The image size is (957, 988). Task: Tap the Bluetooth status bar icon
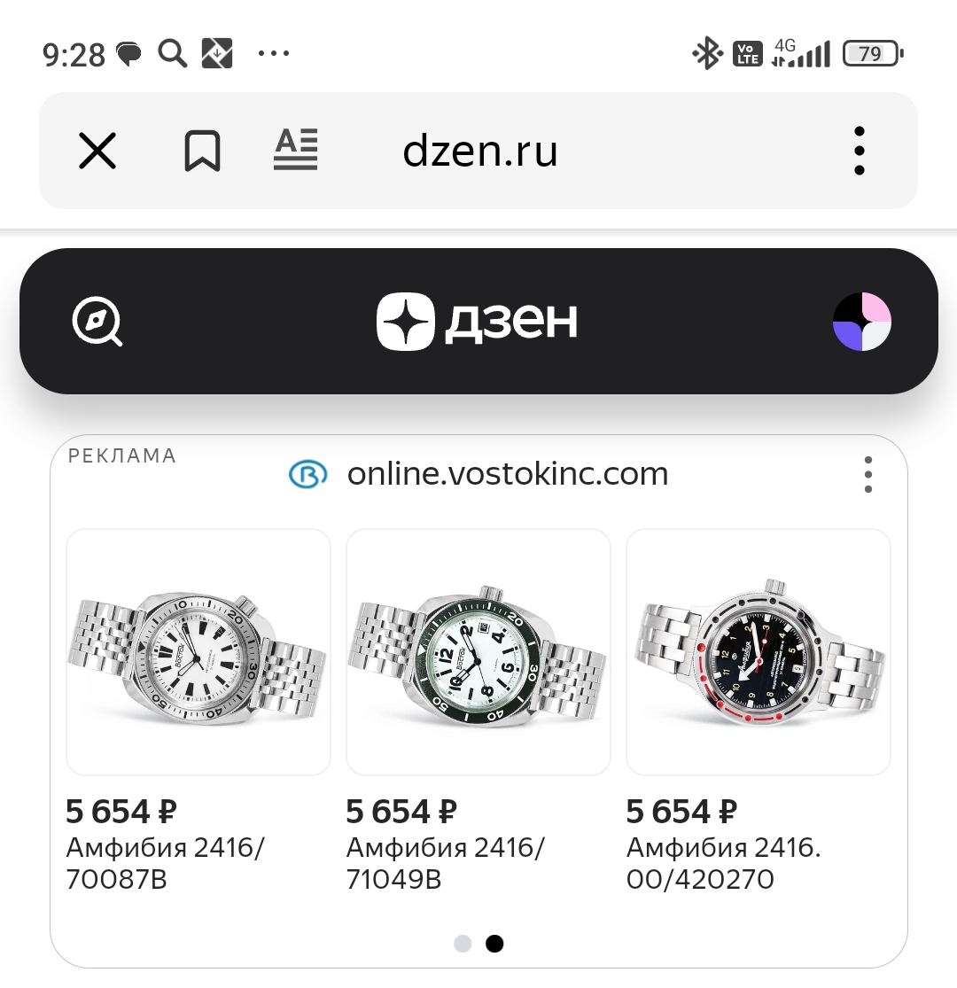pyautogui.click(x=706, y=54)
